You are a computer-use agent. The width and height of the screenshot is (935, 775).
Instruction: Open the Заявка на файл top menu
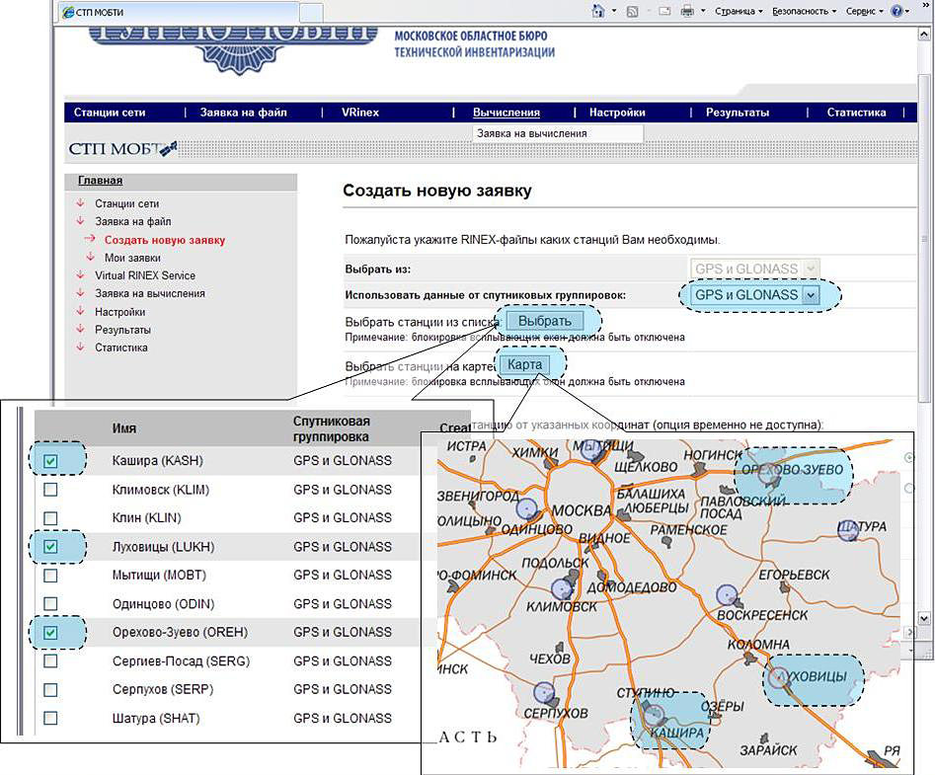(243, 113)
